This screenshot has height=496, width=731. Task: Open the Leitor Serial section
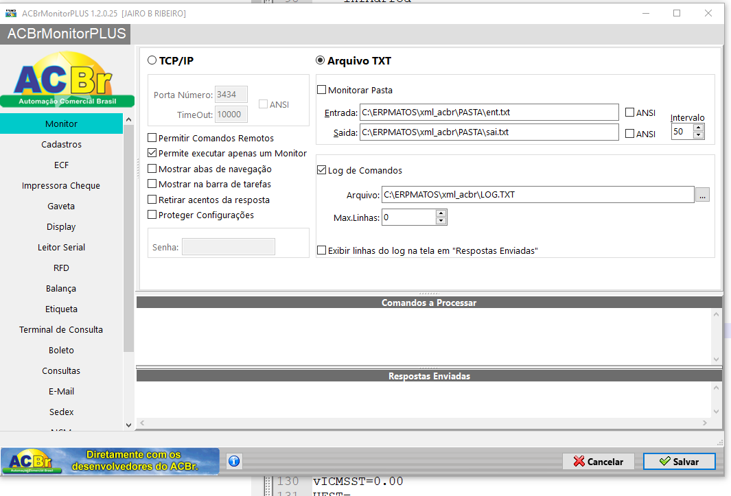pyautogui.click(x=61, y=247)
